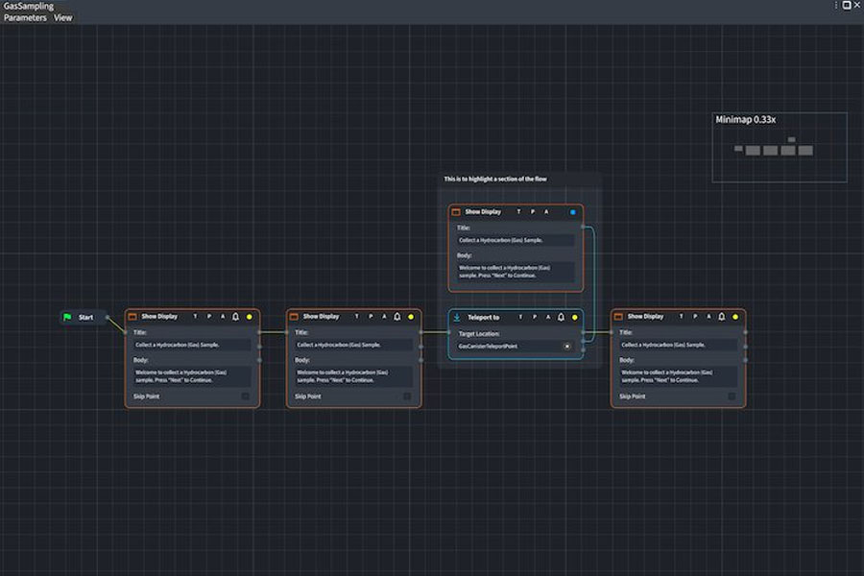The width and height of the screenshot is (864, 576).
Task: Click the Minimap 0.33x panel
Action: tap(780, 147)
